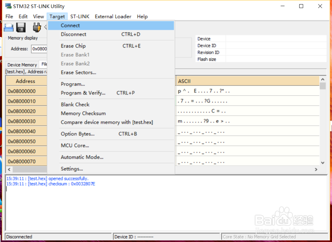Click horizontal scrollbar right arrow
Screen dimensions: 332x242
316,169
